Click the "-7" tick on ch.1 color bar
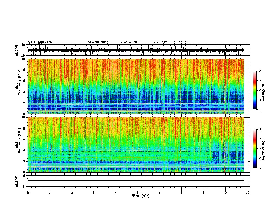279x216 pixels. (x=260, y=109)
